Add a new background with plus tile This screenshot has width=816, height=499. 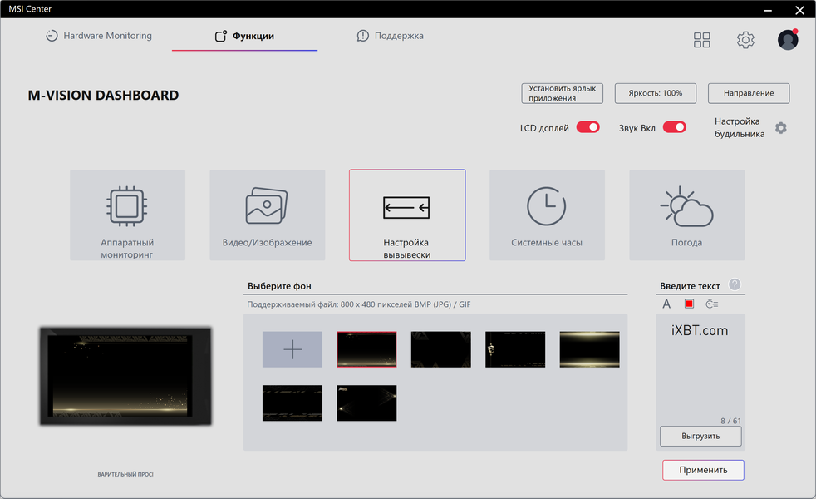(x=292, y=349)
